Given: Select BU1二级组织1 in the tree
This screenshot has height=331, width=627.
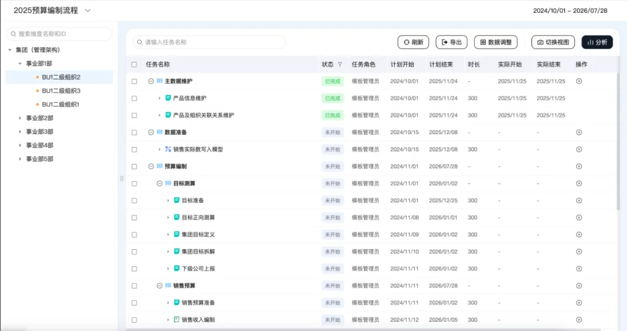Looking at the screenshot, I should [60, 105].
